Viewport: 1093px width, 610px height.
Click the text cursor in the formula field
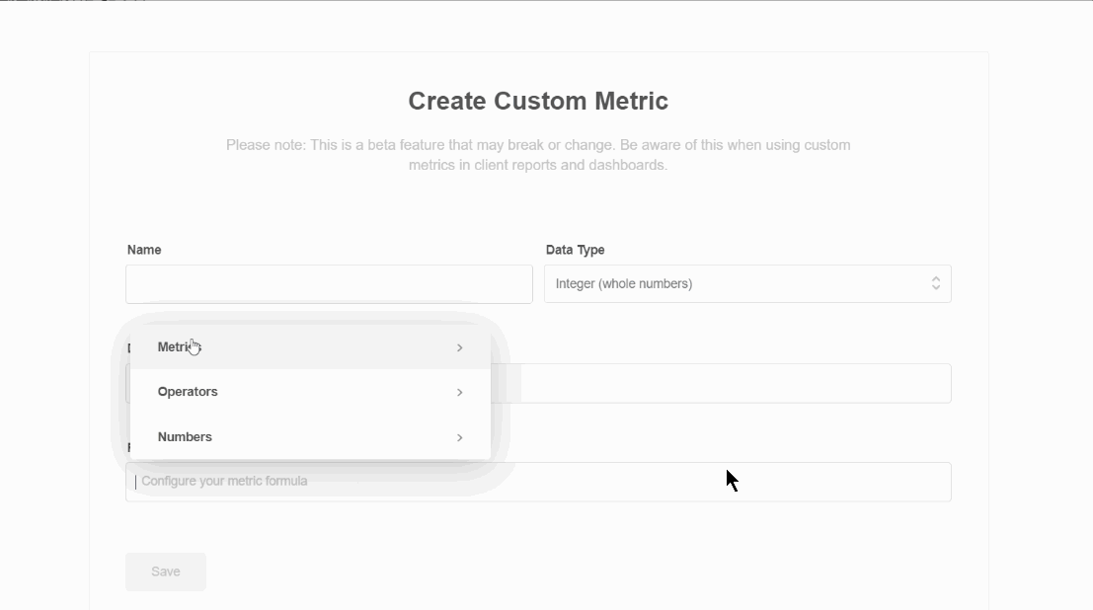pos(135,482)
